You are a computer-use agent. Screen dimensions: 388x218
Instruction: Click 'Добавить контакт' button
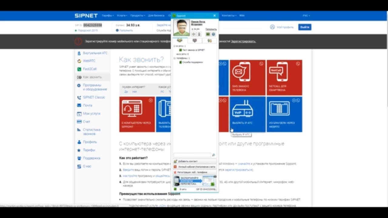tap(195, 161)
